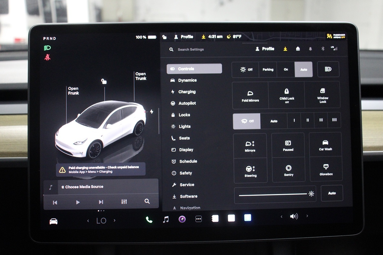This screenshot has width=383, height=255.
Task: Open the audio equalizer settings icon
Action: pos(124,202)
